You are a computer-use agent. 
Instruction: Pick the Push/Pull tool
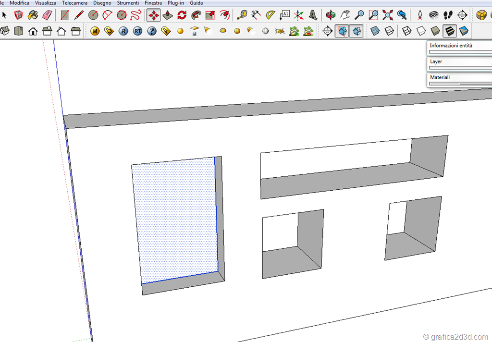[x=168, y=15]
